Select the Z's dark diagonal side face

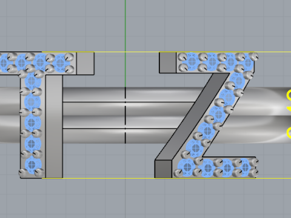[192, 117]
